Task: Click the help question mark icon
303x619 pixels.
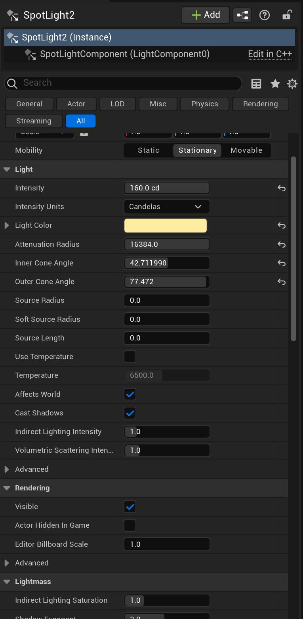Action: pyautogui.click(x=264, y=15)
